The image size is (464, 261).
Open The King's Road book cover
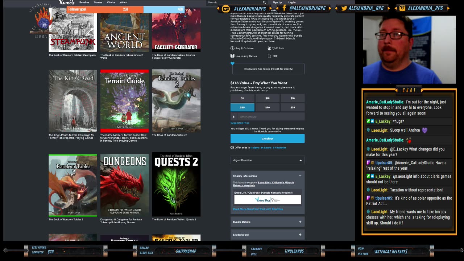click(x=73, y=101)
